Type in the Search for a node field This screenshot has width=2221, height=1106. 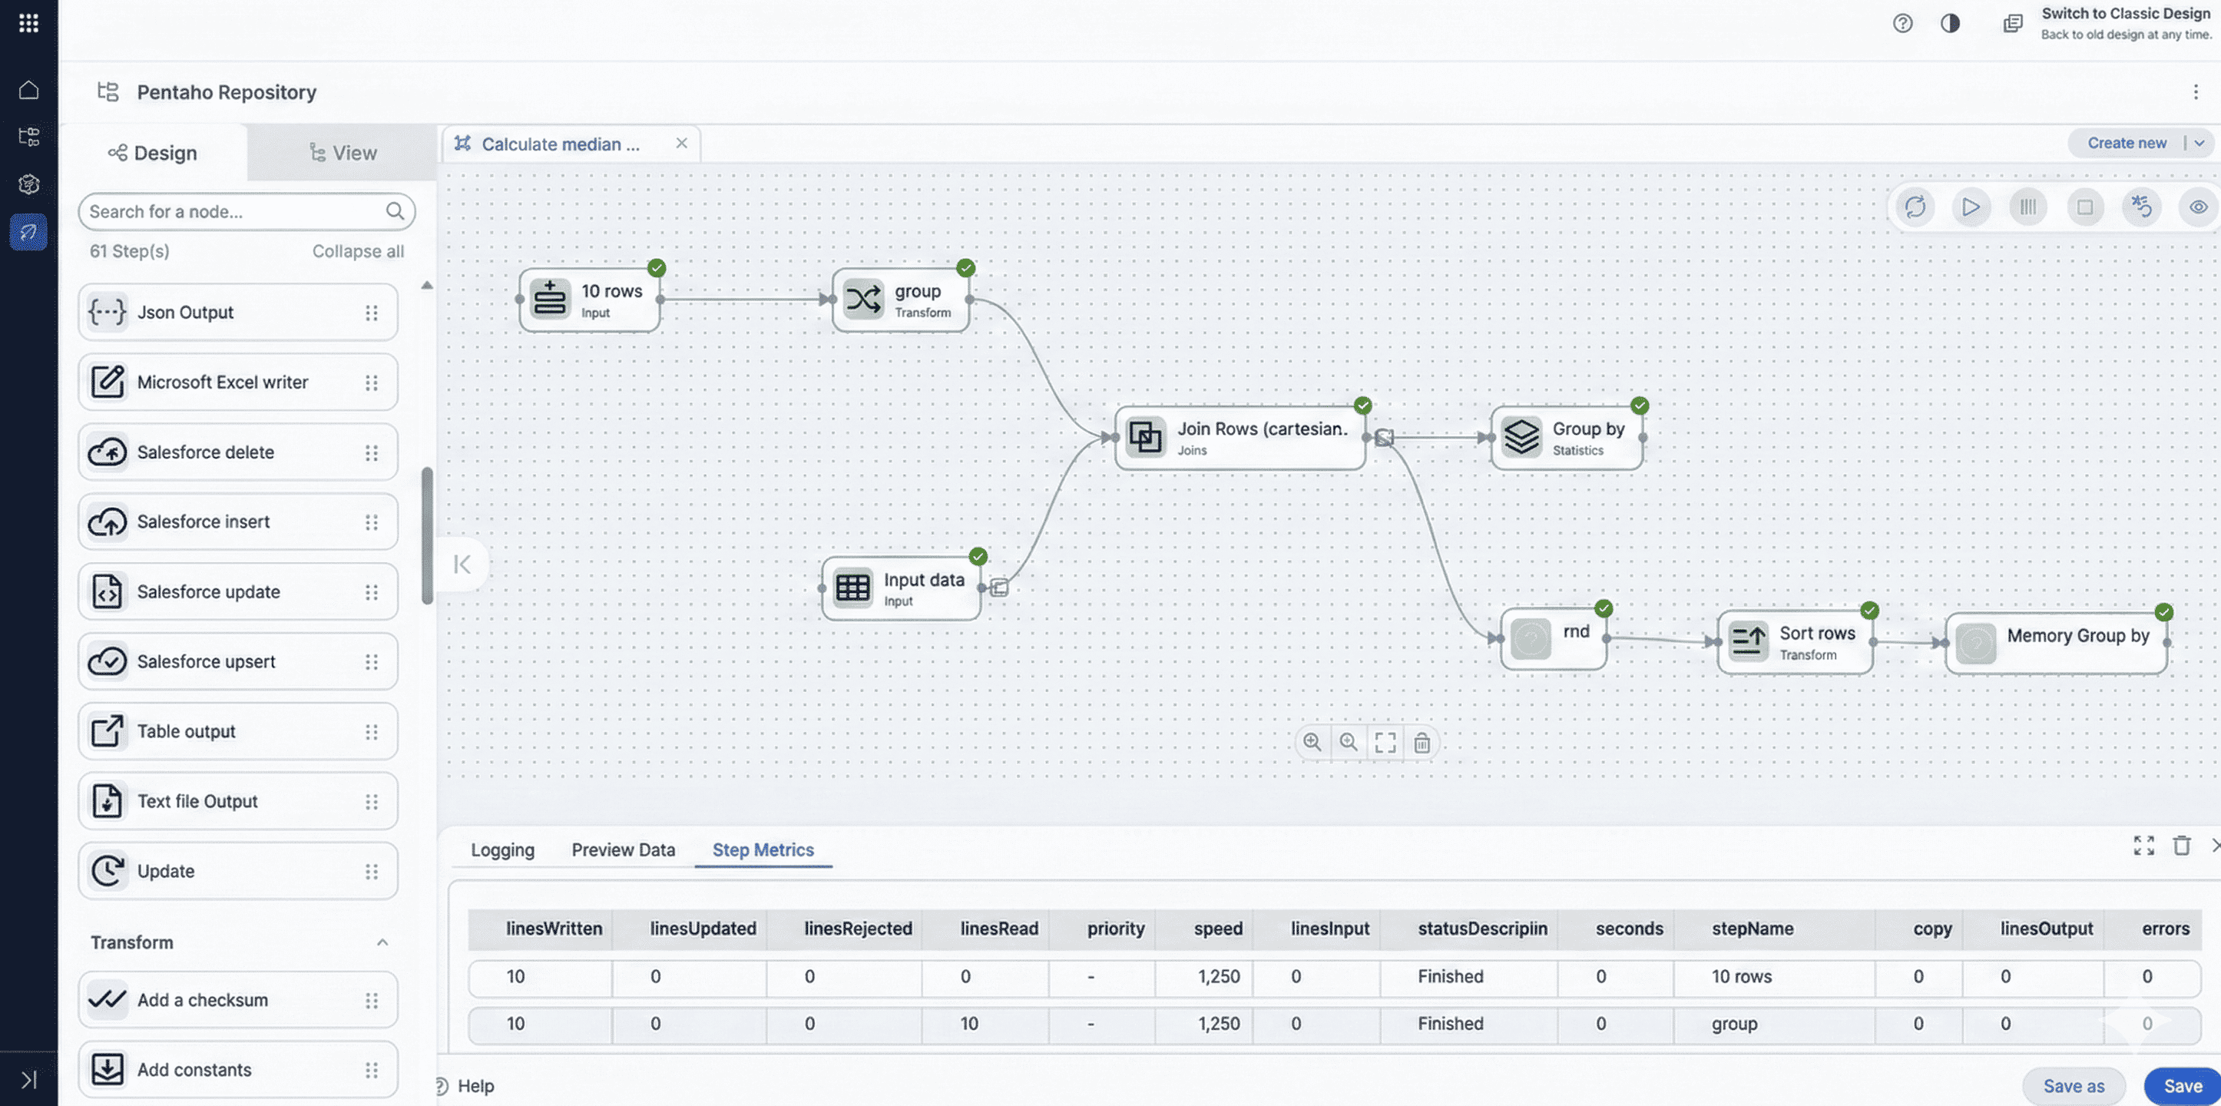[233, 211]
